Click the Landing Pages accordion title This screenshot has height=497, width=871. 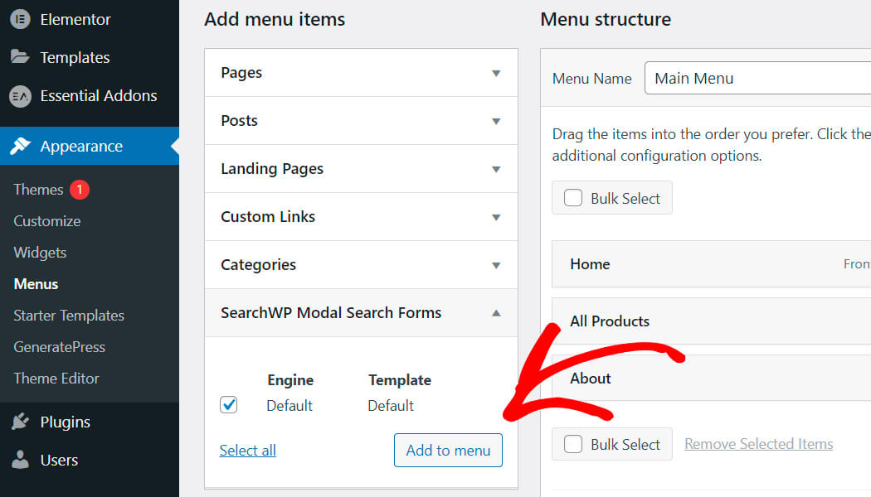coord(272,169)
